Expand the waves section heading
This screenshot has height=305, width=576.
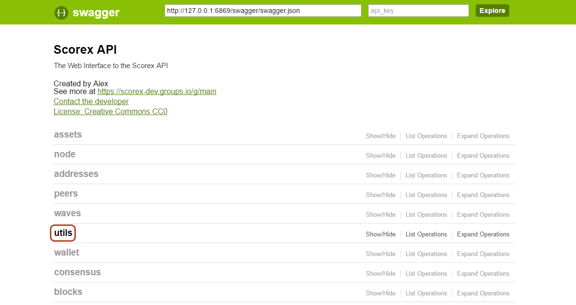point(67,213)
